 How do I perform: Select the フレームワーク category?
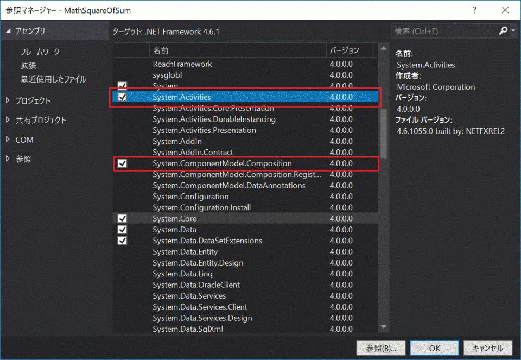point(40,52)
